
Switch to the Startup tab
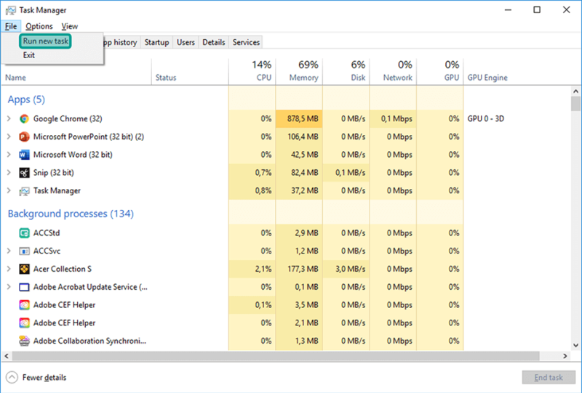point(156,42)
